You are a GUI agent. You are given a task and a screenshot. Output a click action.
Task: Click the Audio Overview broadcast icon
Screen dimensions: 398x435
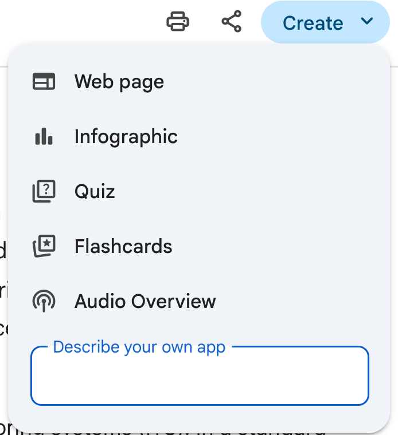44,302
